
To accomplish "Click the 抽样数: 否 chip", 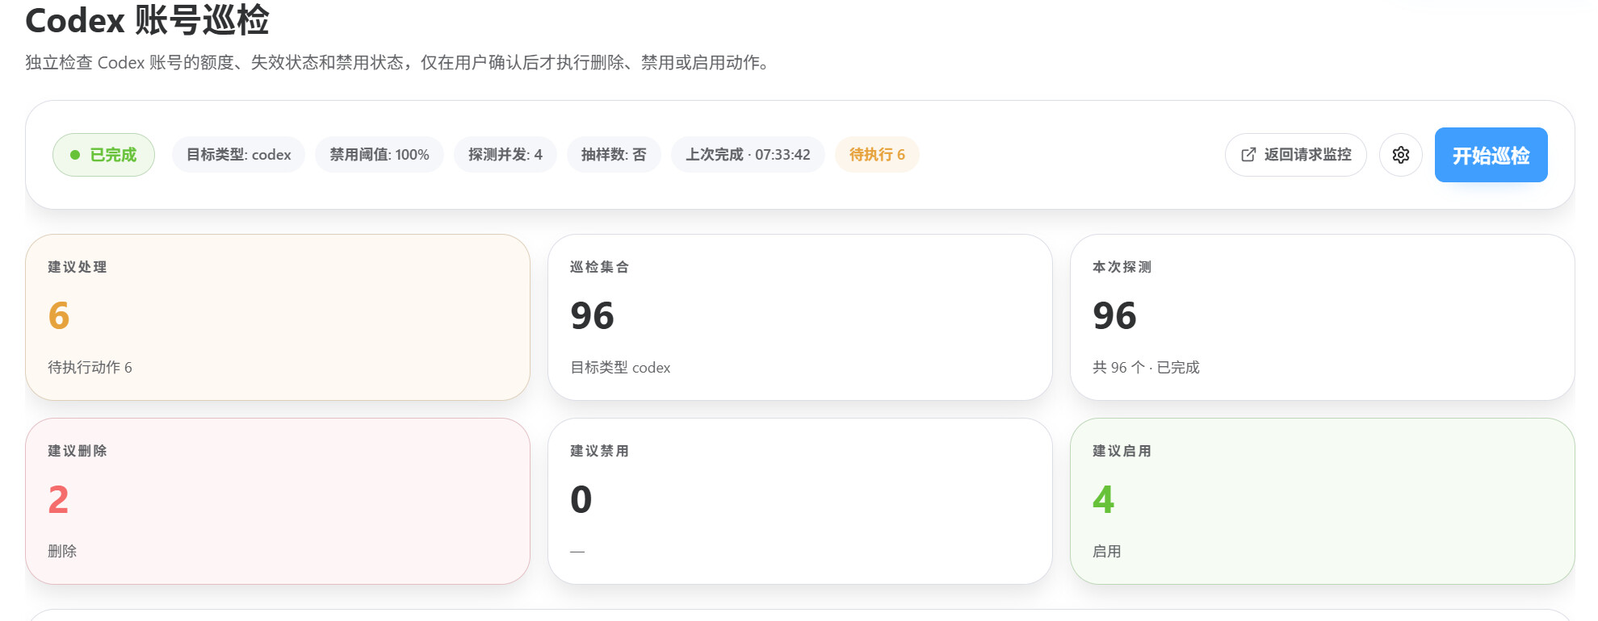I will [614, 155].
